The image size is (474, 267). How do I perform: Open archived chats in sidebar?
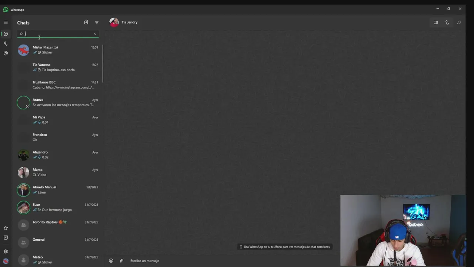(x=6, y=238)
